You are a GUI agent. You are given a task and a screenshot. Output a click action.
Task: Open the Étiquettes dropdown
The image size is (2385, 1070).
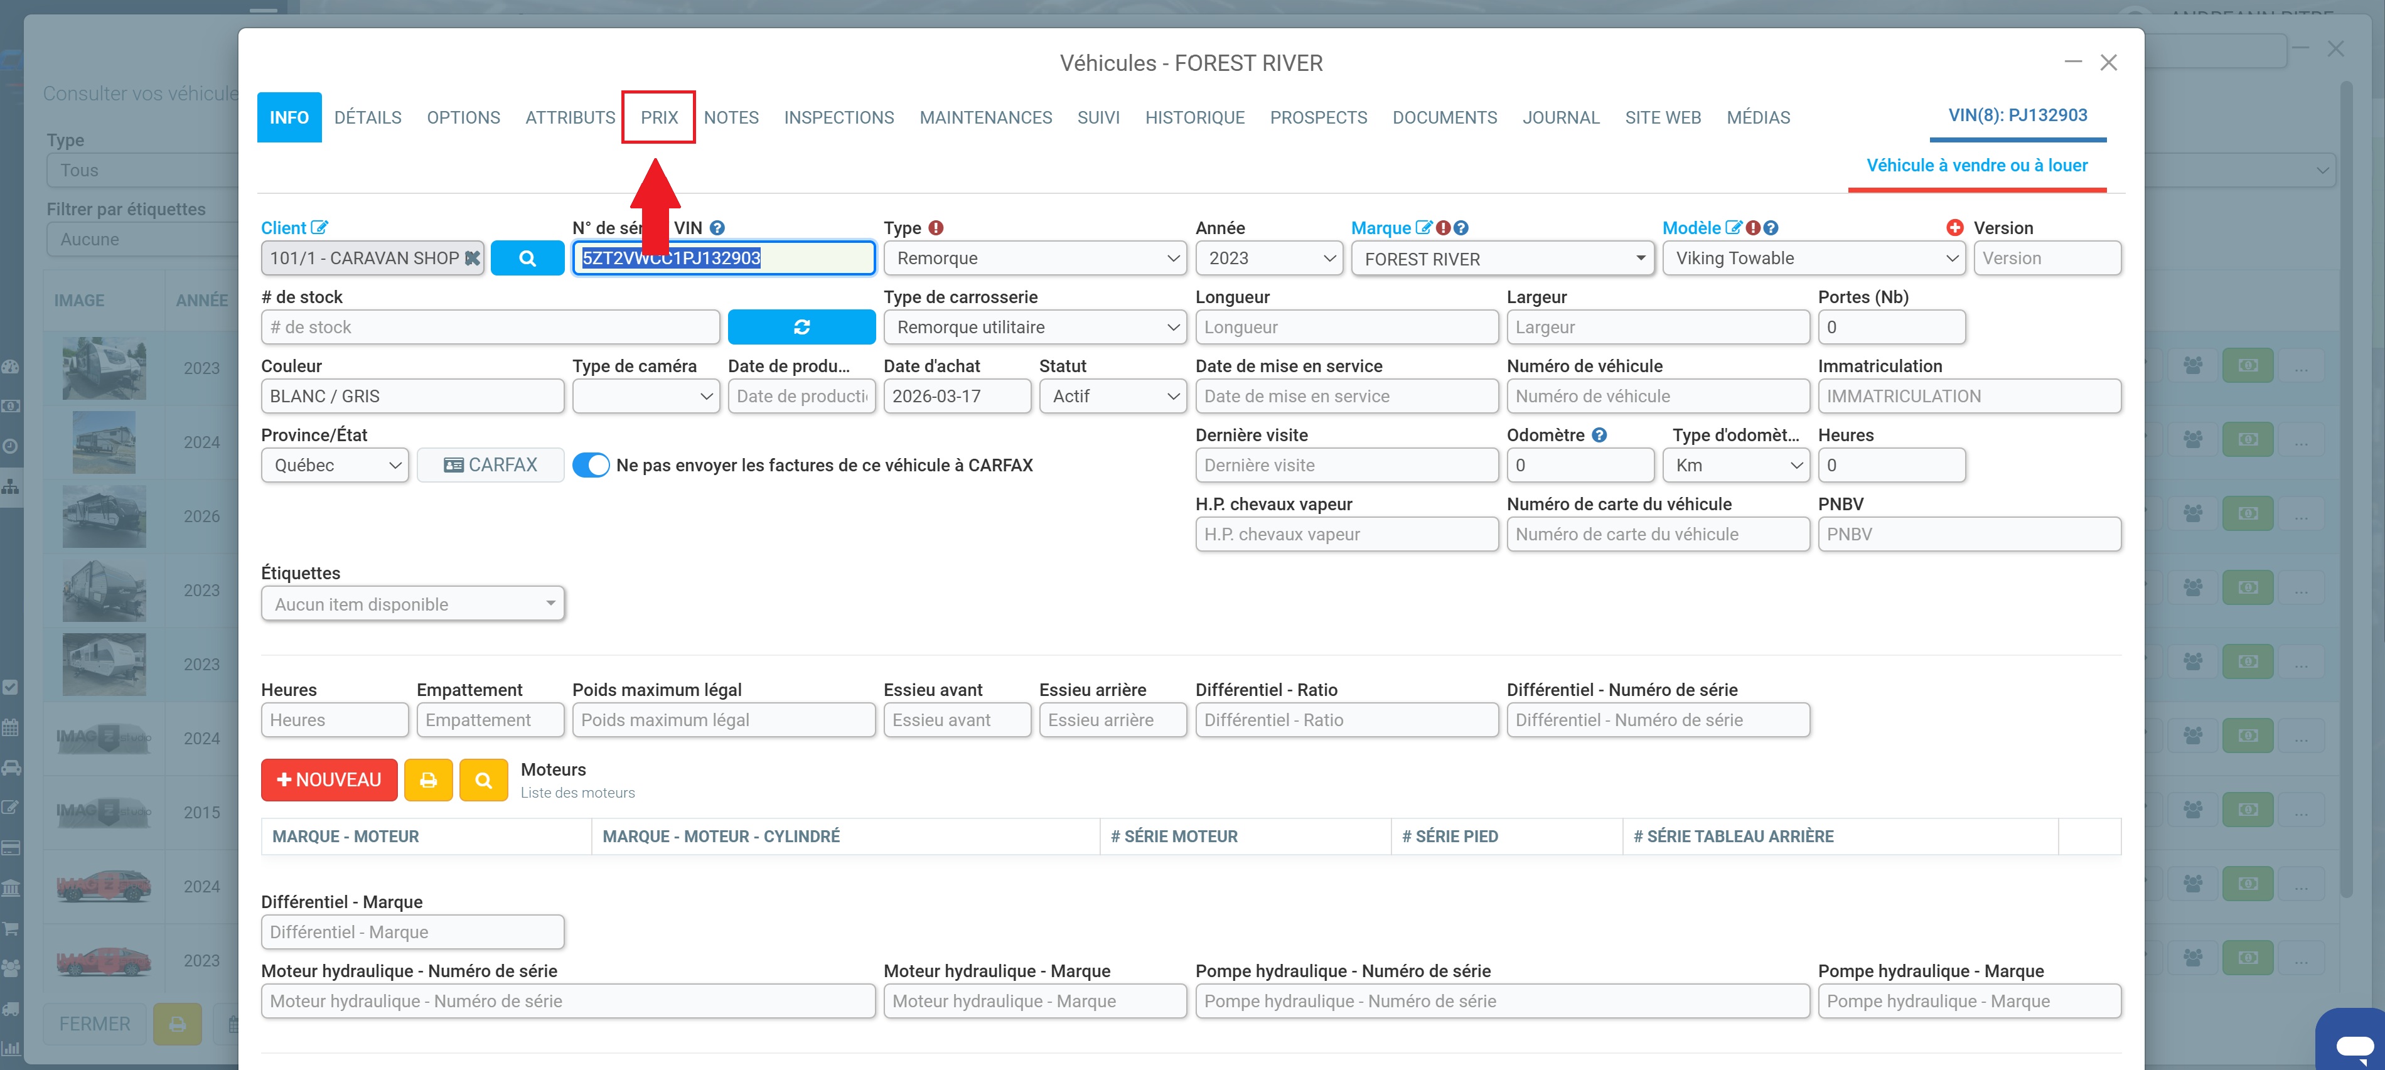tap(413, 604)
